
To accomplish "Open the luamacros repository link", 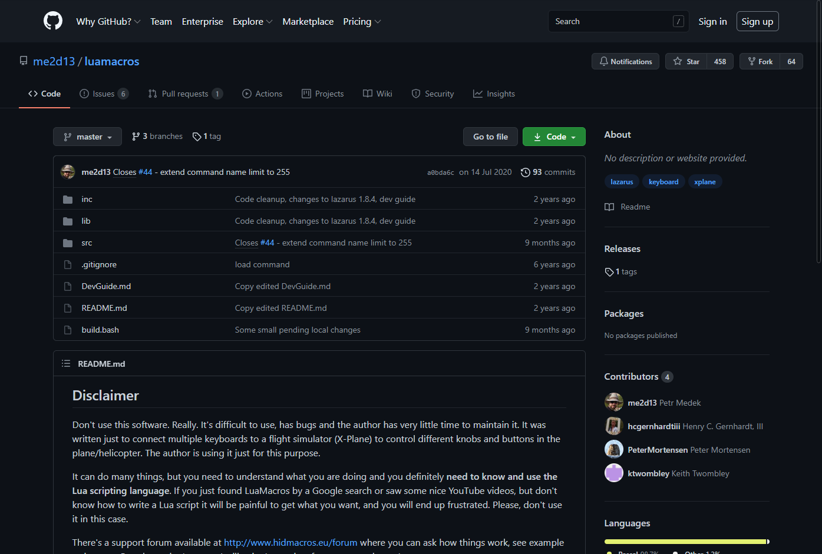I will pyautogui.click(x=112, y=61).
